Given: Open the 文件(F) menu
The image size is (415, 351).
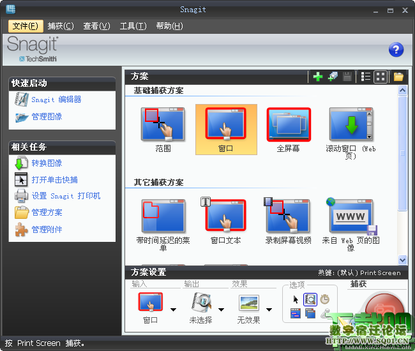Looking at the screenshot, I should tap(26, 26).
